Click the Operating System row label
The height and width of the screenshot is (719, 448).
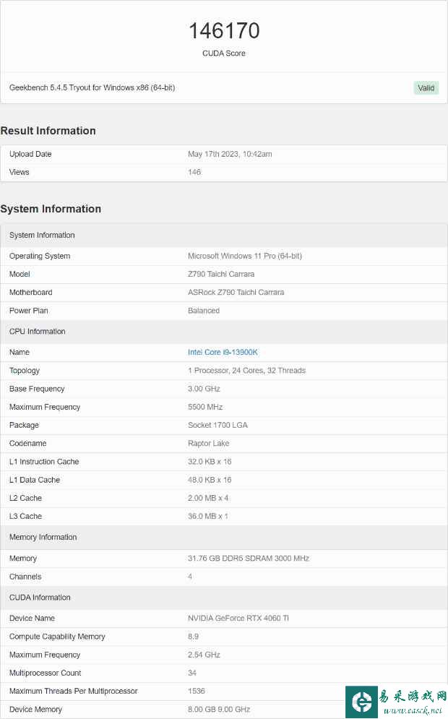tap(40, 256)
